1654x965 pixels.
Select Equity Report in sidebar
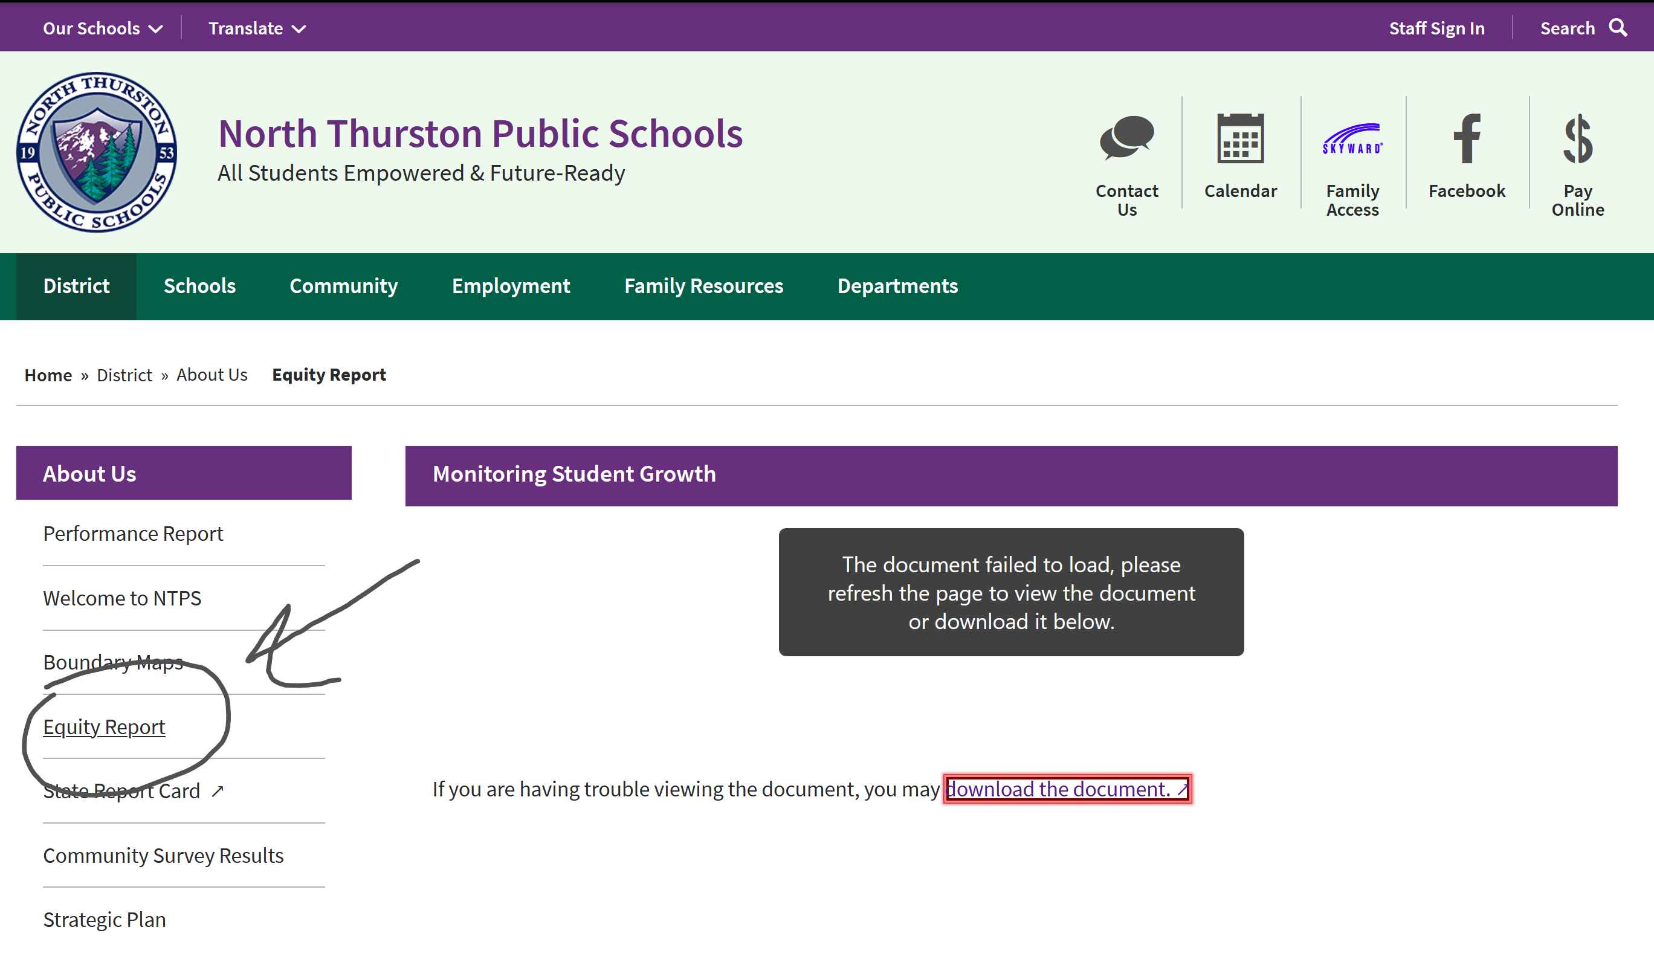click(104, 727)
